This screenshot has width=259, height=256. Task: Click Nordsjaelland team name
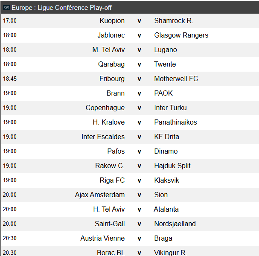175,224
